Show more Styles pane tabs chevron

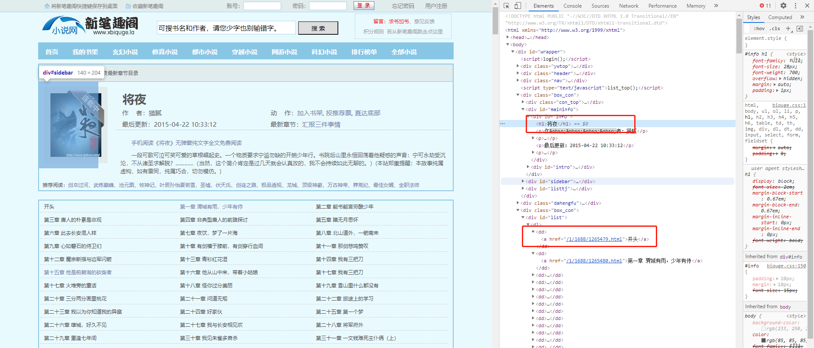[802, 17]
